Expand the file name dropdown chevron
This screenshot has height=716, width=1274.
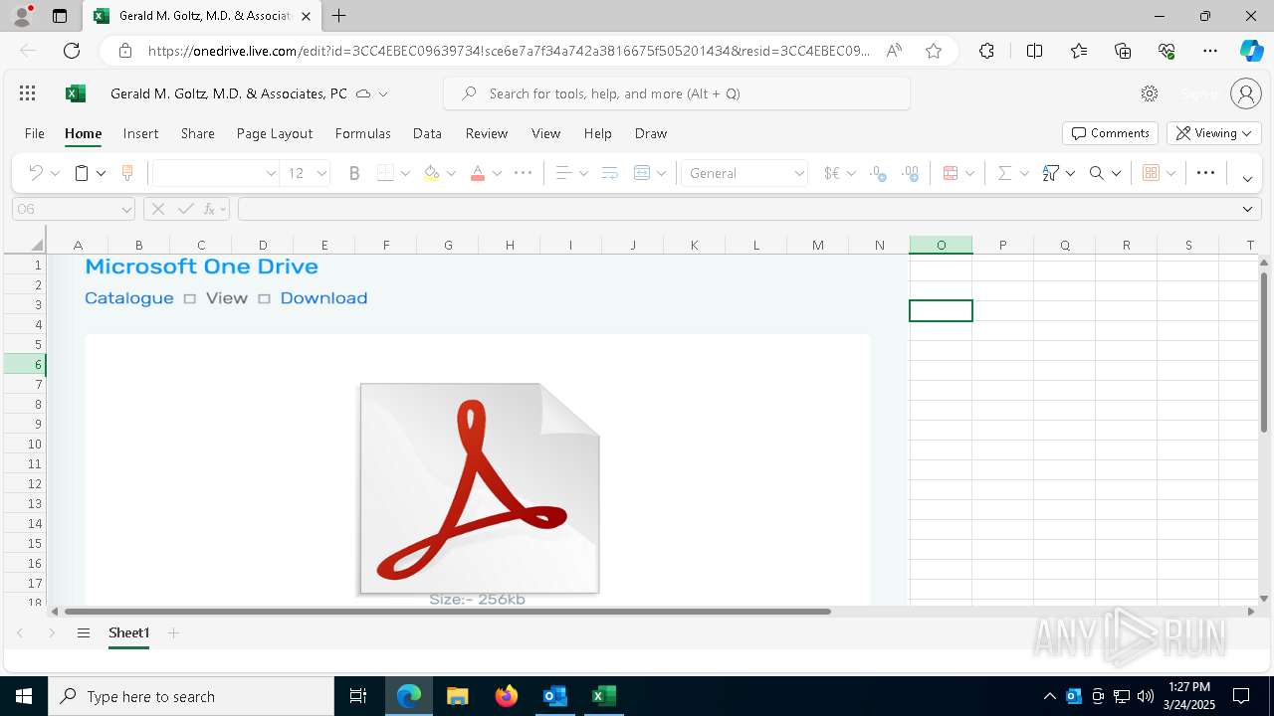click(383, 93)
